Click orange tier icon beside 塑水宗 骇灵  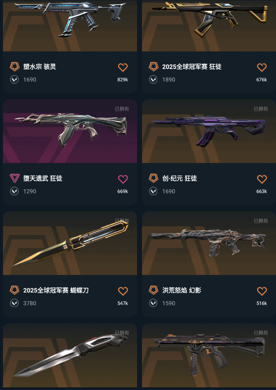15,67
